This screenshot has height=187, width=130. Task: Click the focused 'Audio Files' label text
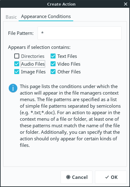[33, 64]
